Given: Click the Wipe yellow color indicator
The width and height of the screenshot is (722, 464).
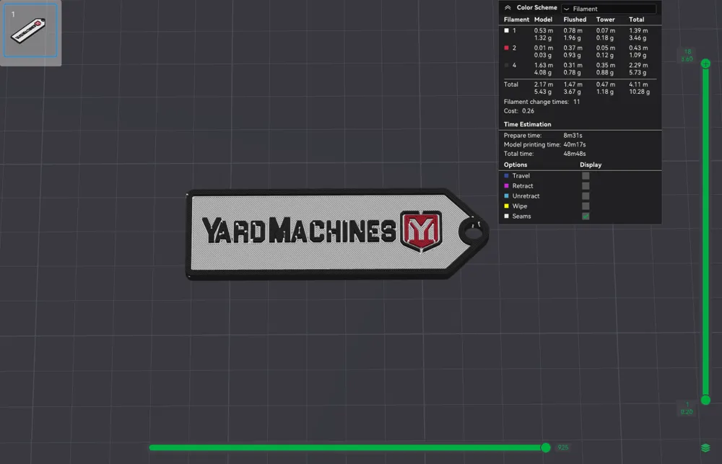Looking at the screenshot, I should [x=507, y=206].
